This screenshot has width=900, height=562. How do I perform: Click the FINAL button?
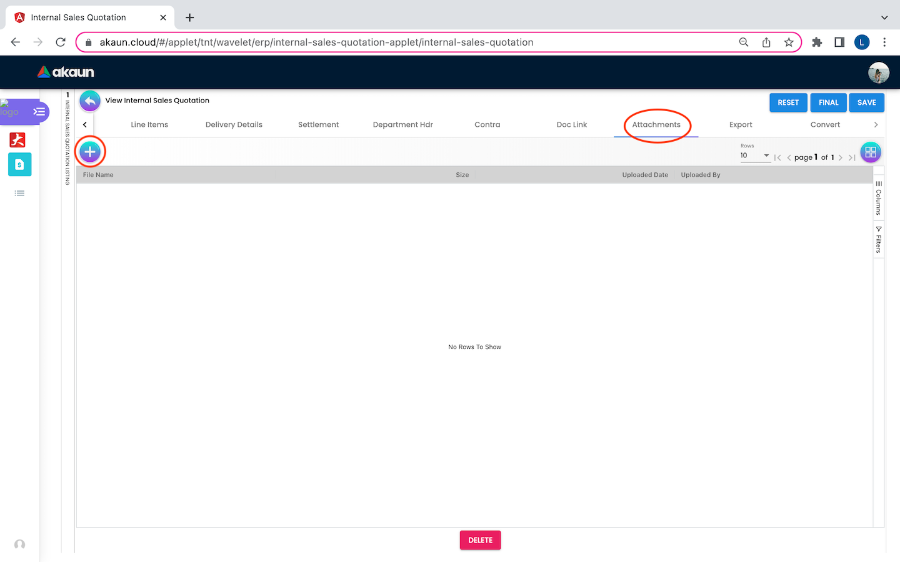pyautogui.click(x=829, y=102)
